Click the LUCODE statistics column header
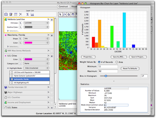Screen dimensions: 156x118 (x=116, y=88)
